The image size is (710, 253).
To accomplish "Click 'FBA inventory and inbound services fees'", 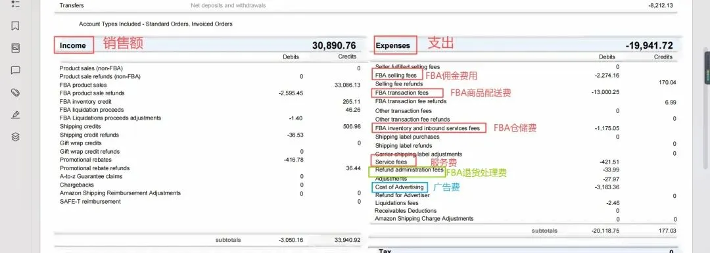I will click(427, 128).
